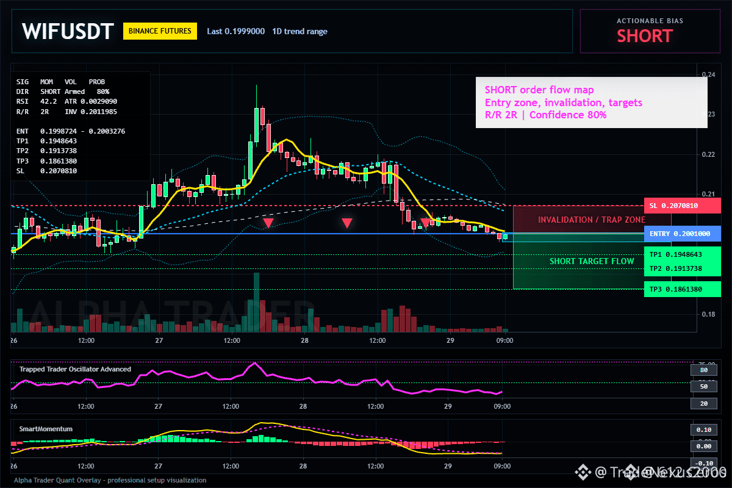
Task: Open the ACTIONABLE BIAS SHORT panel
Action: (x=650, y=31)
